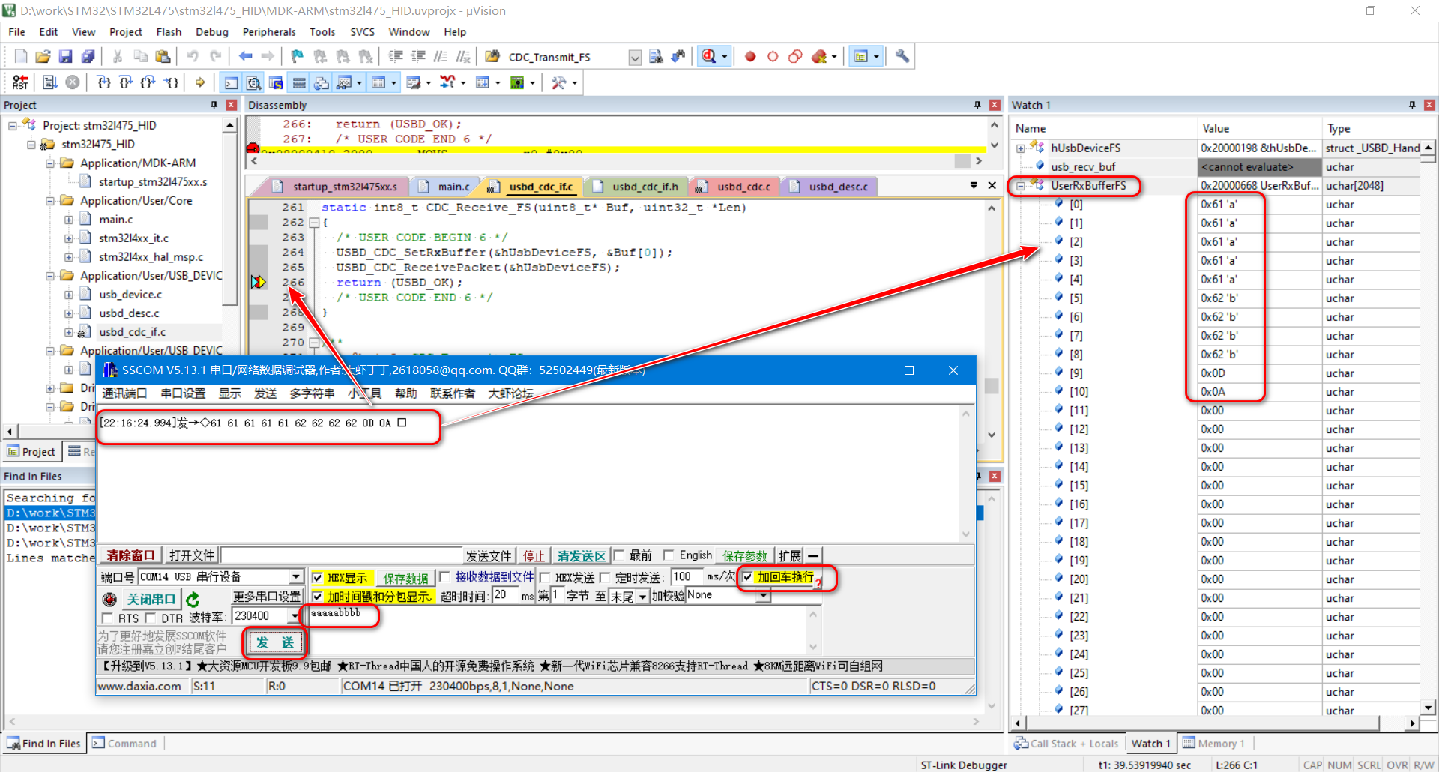This screenshot has height=772, width=1439.
Task: Click the Insert/Remove Breakpoint flag icon
Action: pyautogui.click(x=296, y=56)
